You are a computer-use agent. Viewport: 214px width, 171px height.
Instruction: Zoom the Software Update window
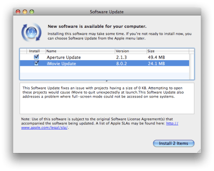pyautogui.click(x=32, y=12)
